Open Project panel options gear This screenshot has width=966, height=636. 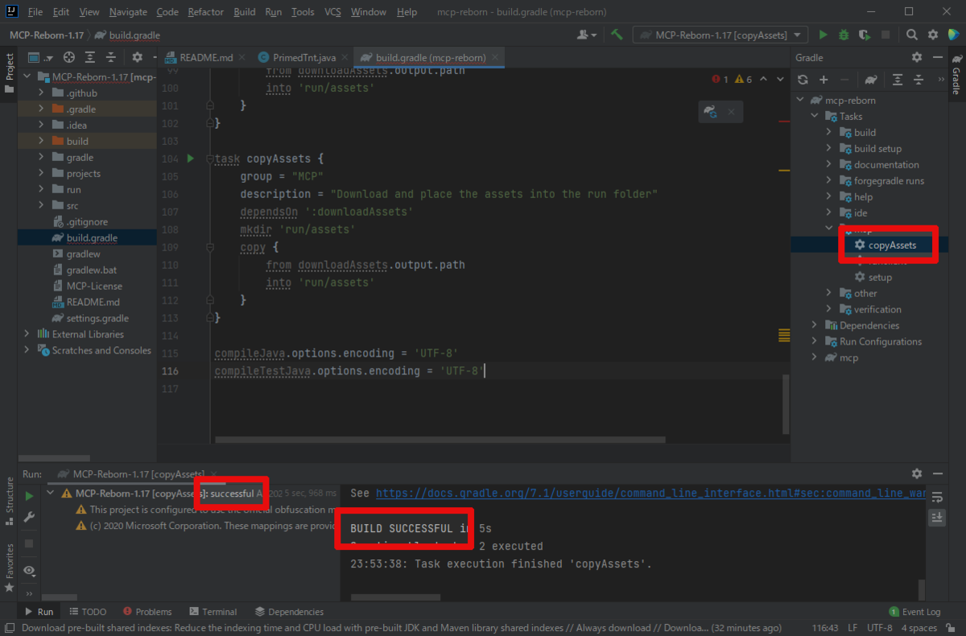point(137,57)
